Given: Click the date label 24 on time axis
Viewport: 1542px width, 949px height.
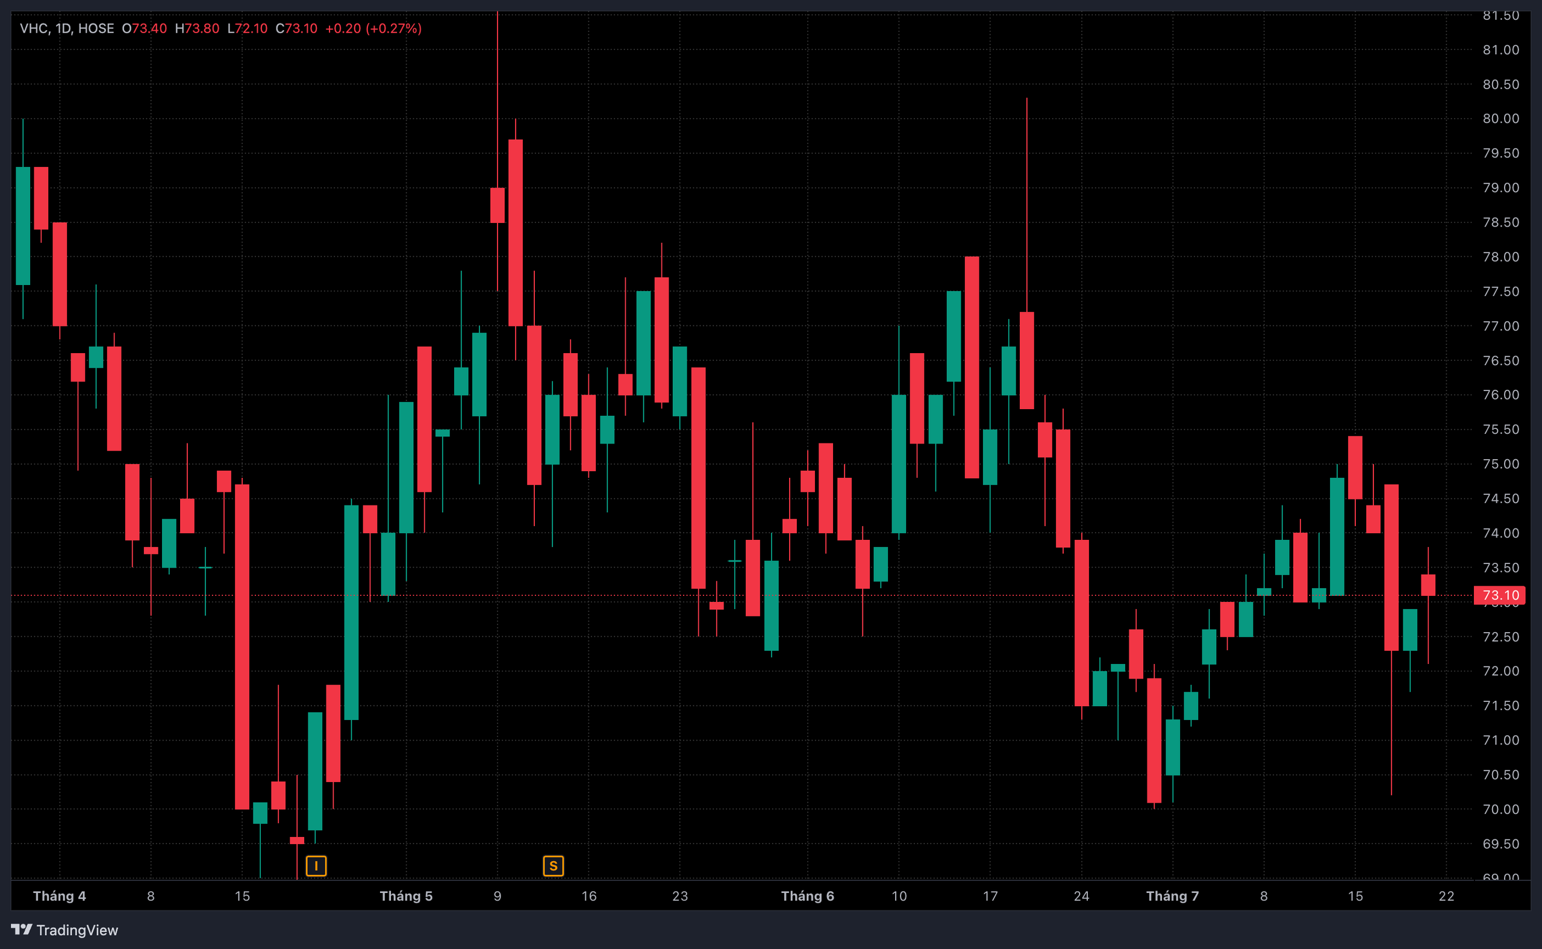Looking at the screenshot, I should pos(1082,897).
